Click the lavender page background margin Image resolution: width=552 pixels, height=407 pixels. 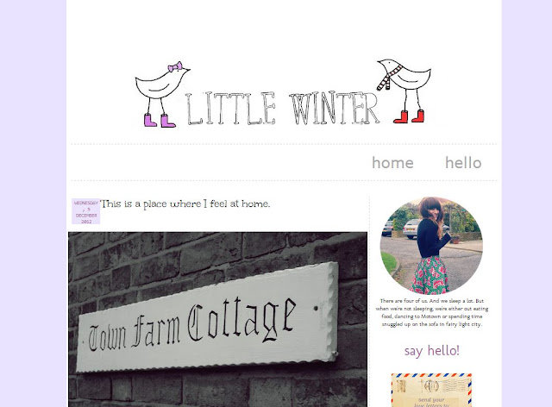click(33, 203)
